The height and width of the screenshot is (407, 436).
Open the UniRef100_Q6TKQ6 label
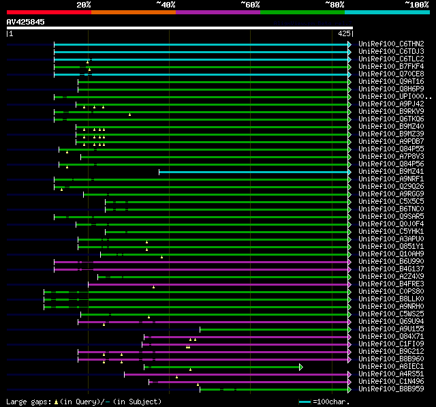391,119
